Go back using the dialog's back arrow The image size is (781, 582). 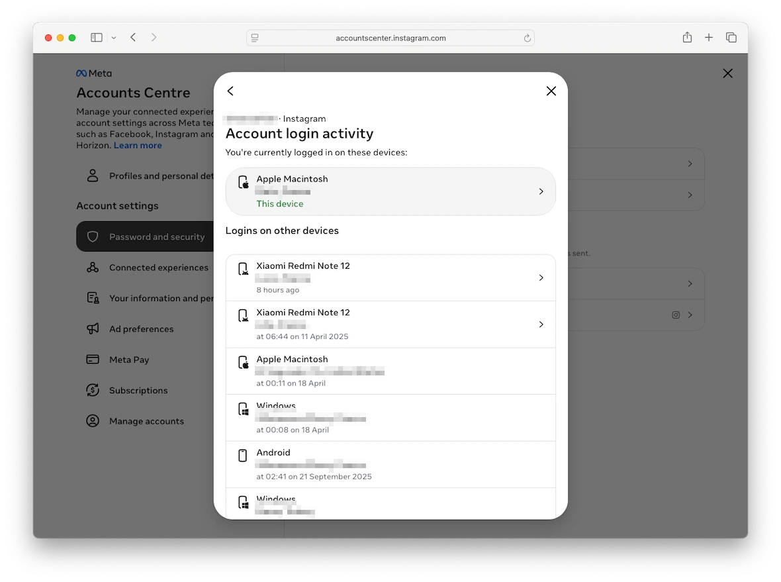(x=230, y=91)
